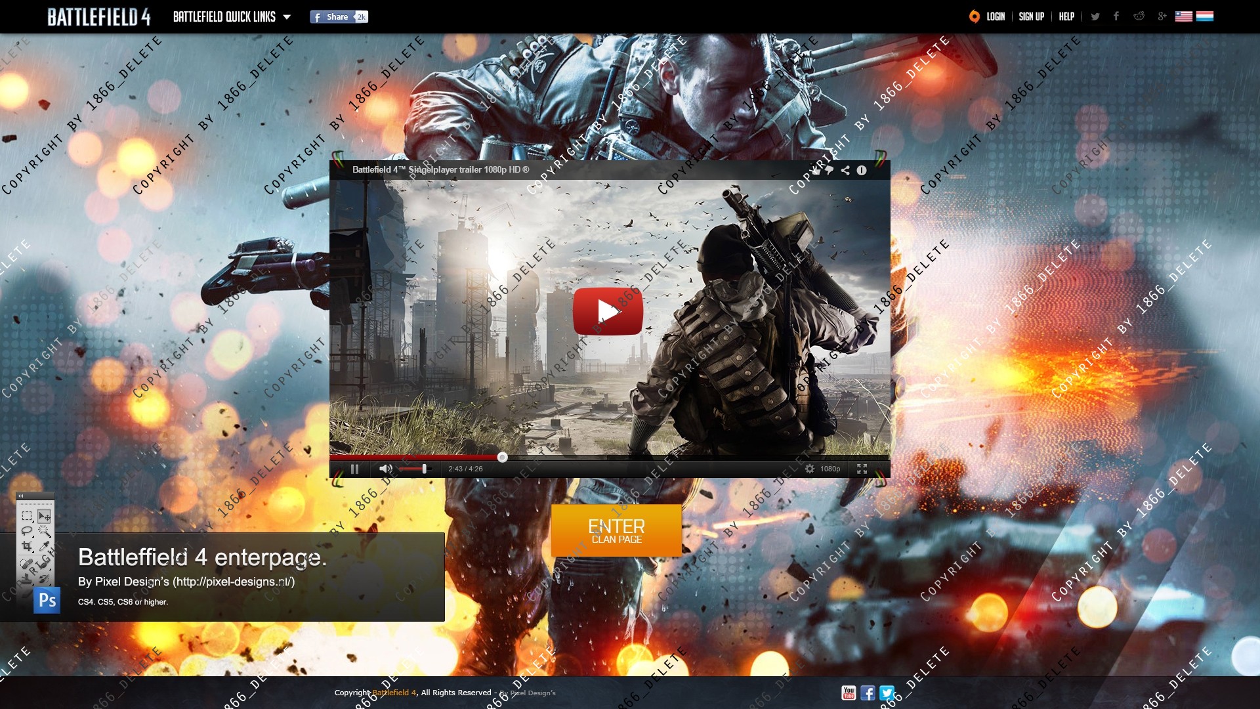Click the Origin logo icon beside Login

click(x=975, y=16)
